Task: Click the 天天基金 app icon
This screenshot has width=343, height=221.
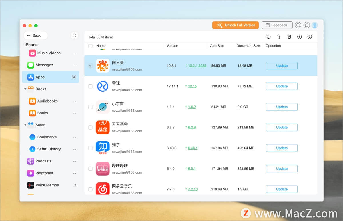Action: point(103,127)
